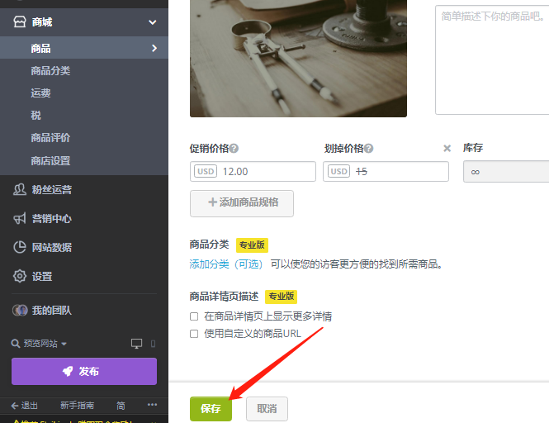Click 添加分类（可选）link
Image resolution: width=549 pixels, height=423 pixels.
(x=226, y=264)
